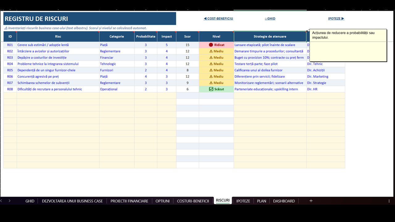This screenshot has width=395, height=222.
Task: Select the Furnizori category cell
Action: pyautogui.click(x=117, y=70)
